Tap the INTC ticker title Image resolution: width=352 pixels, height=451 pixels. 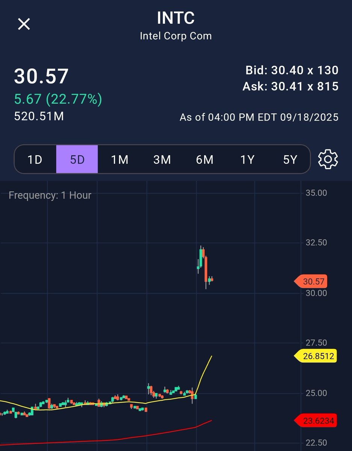[x=176, y=18]
